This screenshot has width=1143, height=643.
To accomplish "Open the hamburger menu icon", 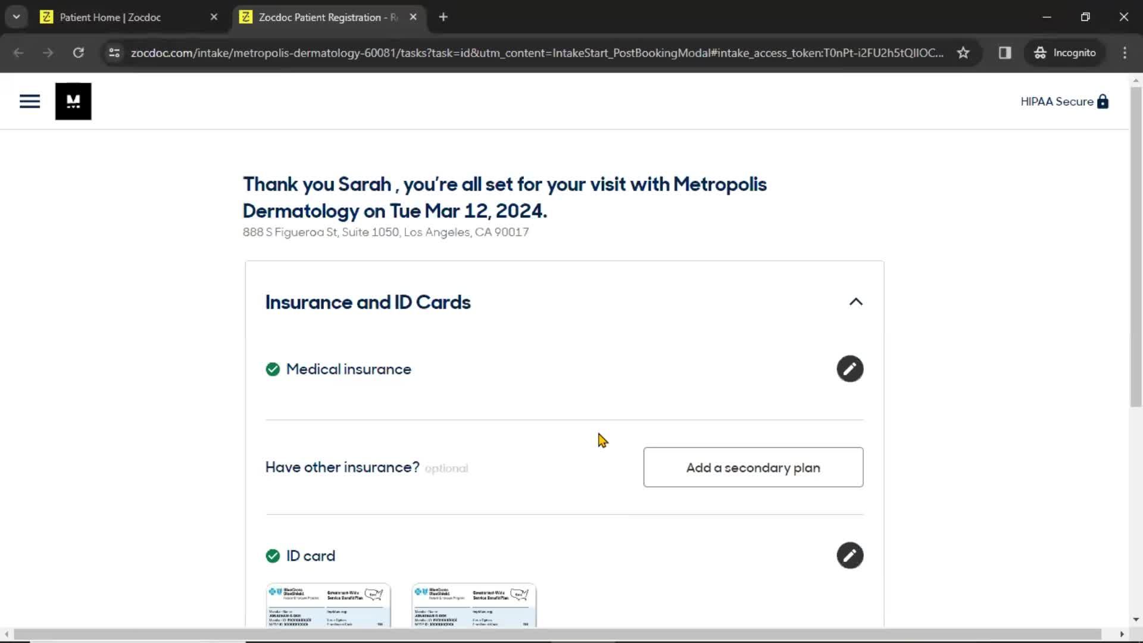I will coord(29,101).
